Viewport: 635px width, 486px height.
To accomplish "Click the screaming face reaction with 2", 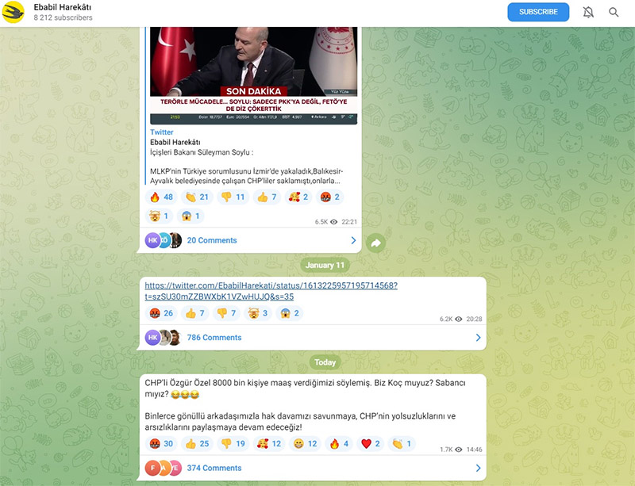I will click(290, 313).
